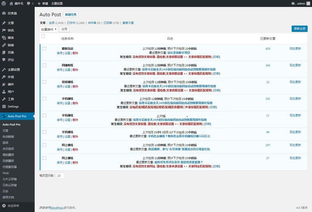Check the box for the 最新活动 task
This screenshot has height=212, width=312.
44,48
